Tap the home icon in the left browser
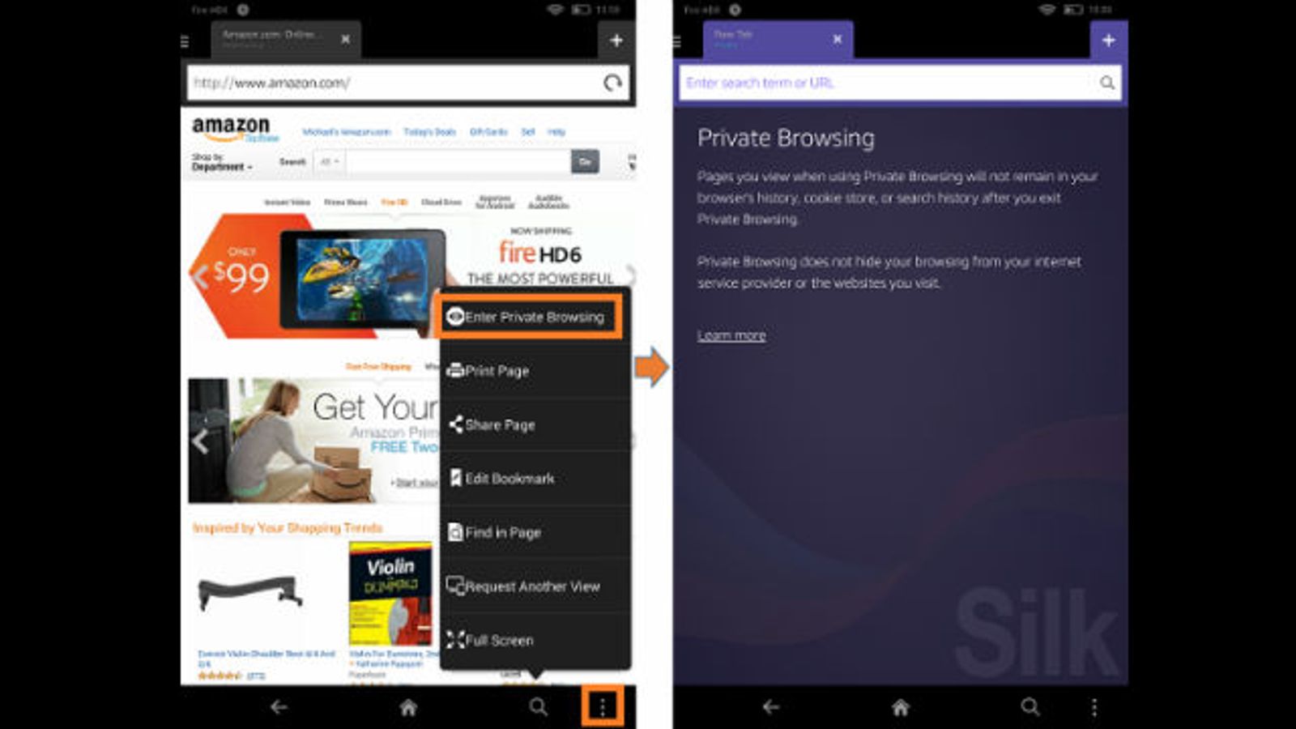Image resolution: width=1296 pixels, height=729 pixels. click(408, 707)
